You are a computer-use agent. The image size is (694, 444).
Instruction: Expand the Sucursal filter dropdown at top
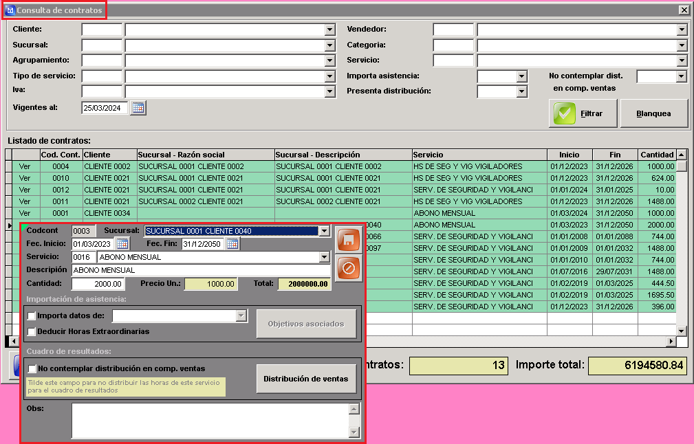pos(329,45)
